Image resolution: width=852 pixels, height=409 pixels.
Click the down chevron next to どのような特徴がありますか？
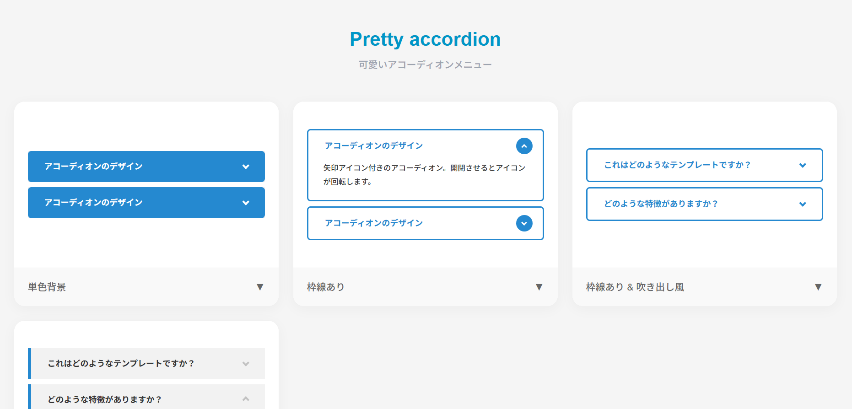tap(803, 204)
